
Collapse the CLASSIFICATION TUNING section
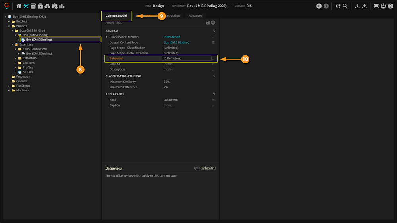[214, 76]
